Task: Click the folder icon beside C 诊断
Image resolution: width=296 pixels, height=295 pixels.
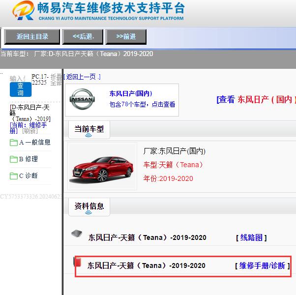Action: click(14, 176)
